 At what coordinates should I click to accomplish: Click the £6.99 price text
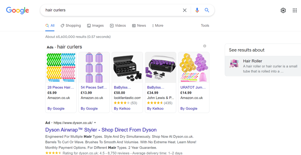pyautogui.click(x=52, y=93)
